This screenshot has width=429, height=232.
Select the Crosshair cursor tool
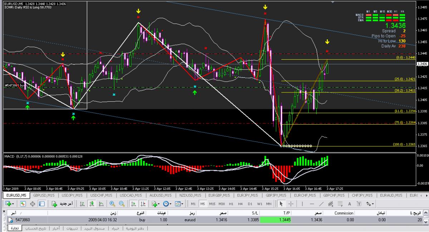coord(291,204)
